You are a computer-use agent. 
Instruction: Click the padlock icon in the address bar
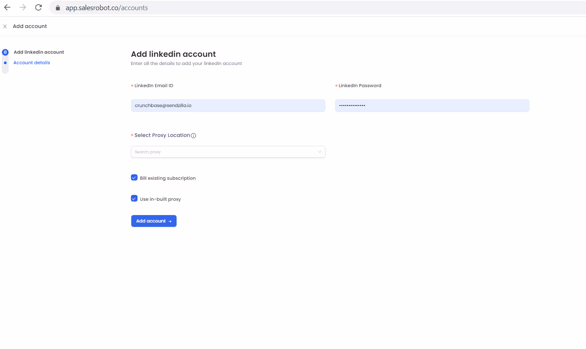57,7
